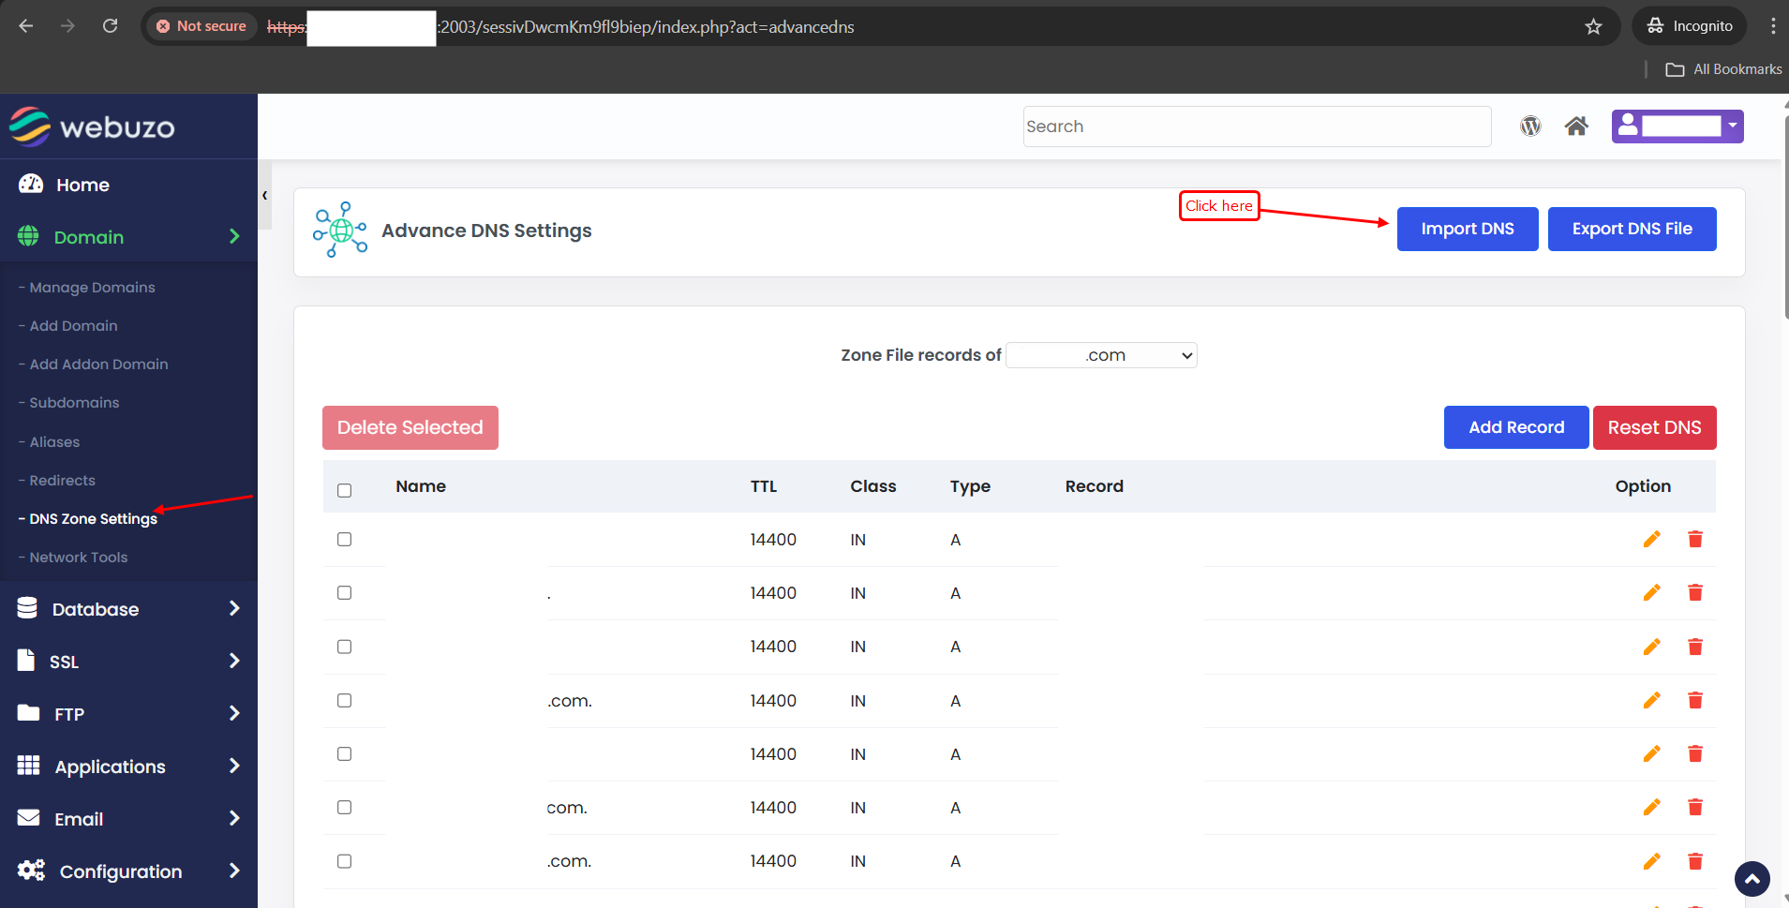Go back in the browser history
This screenshot has height=908, width=1789.
(26, 26)
